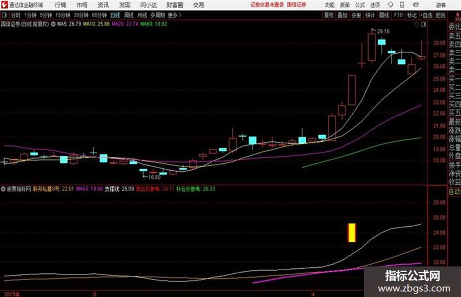Open the 功能 menu
The width and height of the screenshot is (461, 297).
[x=330, y=5]
